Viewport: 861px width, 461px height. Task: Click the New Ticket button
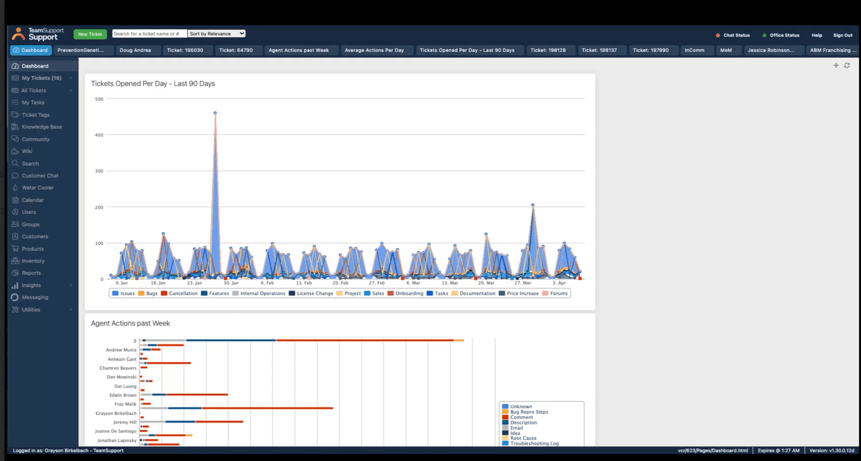click(x=90, y=34)
